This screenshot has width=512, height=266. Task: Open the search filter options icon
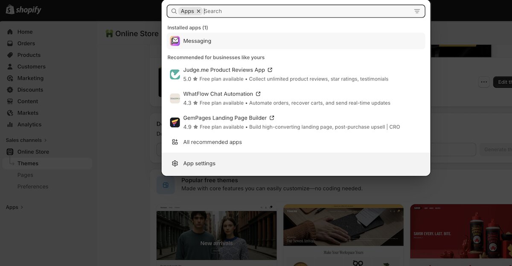(x=417, y=11)
